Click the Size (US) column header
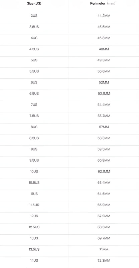The height and width of the screenshot is (268, 139). pyautogui.click(x=34, y=3)
